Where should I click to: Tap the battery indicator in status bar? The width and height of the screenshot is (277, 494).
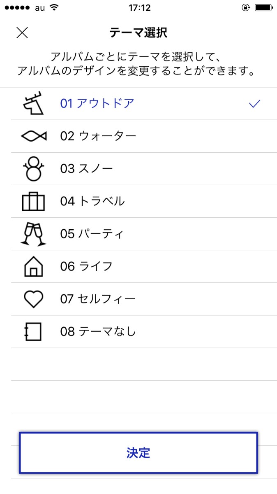pos(262,8)
